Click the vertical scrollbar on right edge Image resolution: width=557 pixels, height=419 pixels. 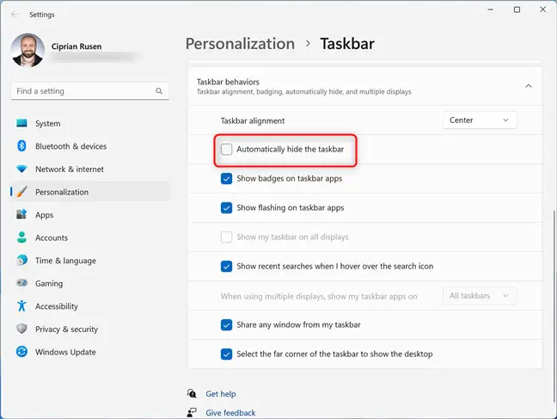tap(554, 306)
